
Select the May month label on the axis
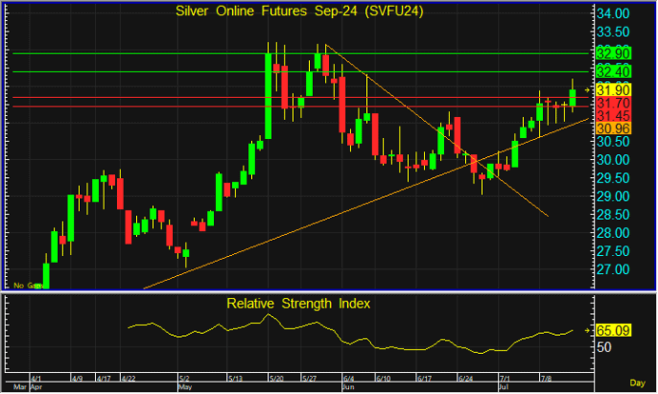[x=186, y=388]
